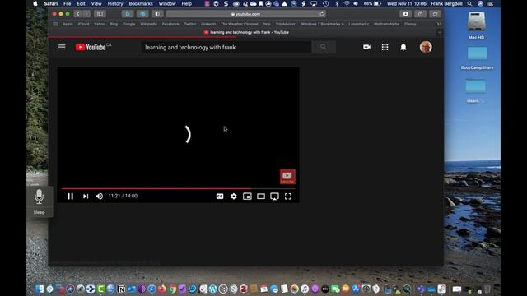Show the Safari tab overview
Screen dimensions: 527x296
(x=435, y=14)
